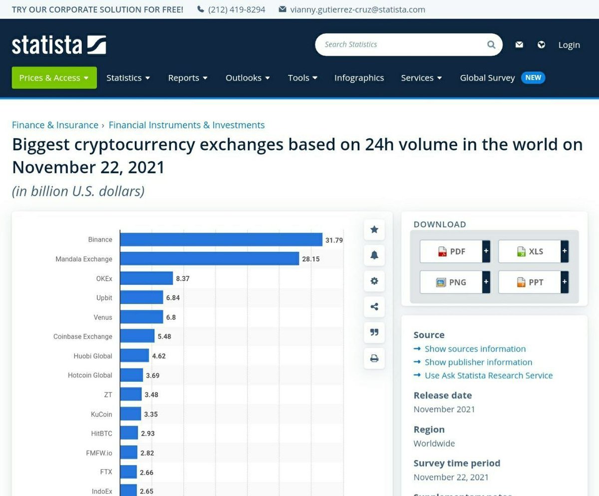Expand the Services menu

421,78
